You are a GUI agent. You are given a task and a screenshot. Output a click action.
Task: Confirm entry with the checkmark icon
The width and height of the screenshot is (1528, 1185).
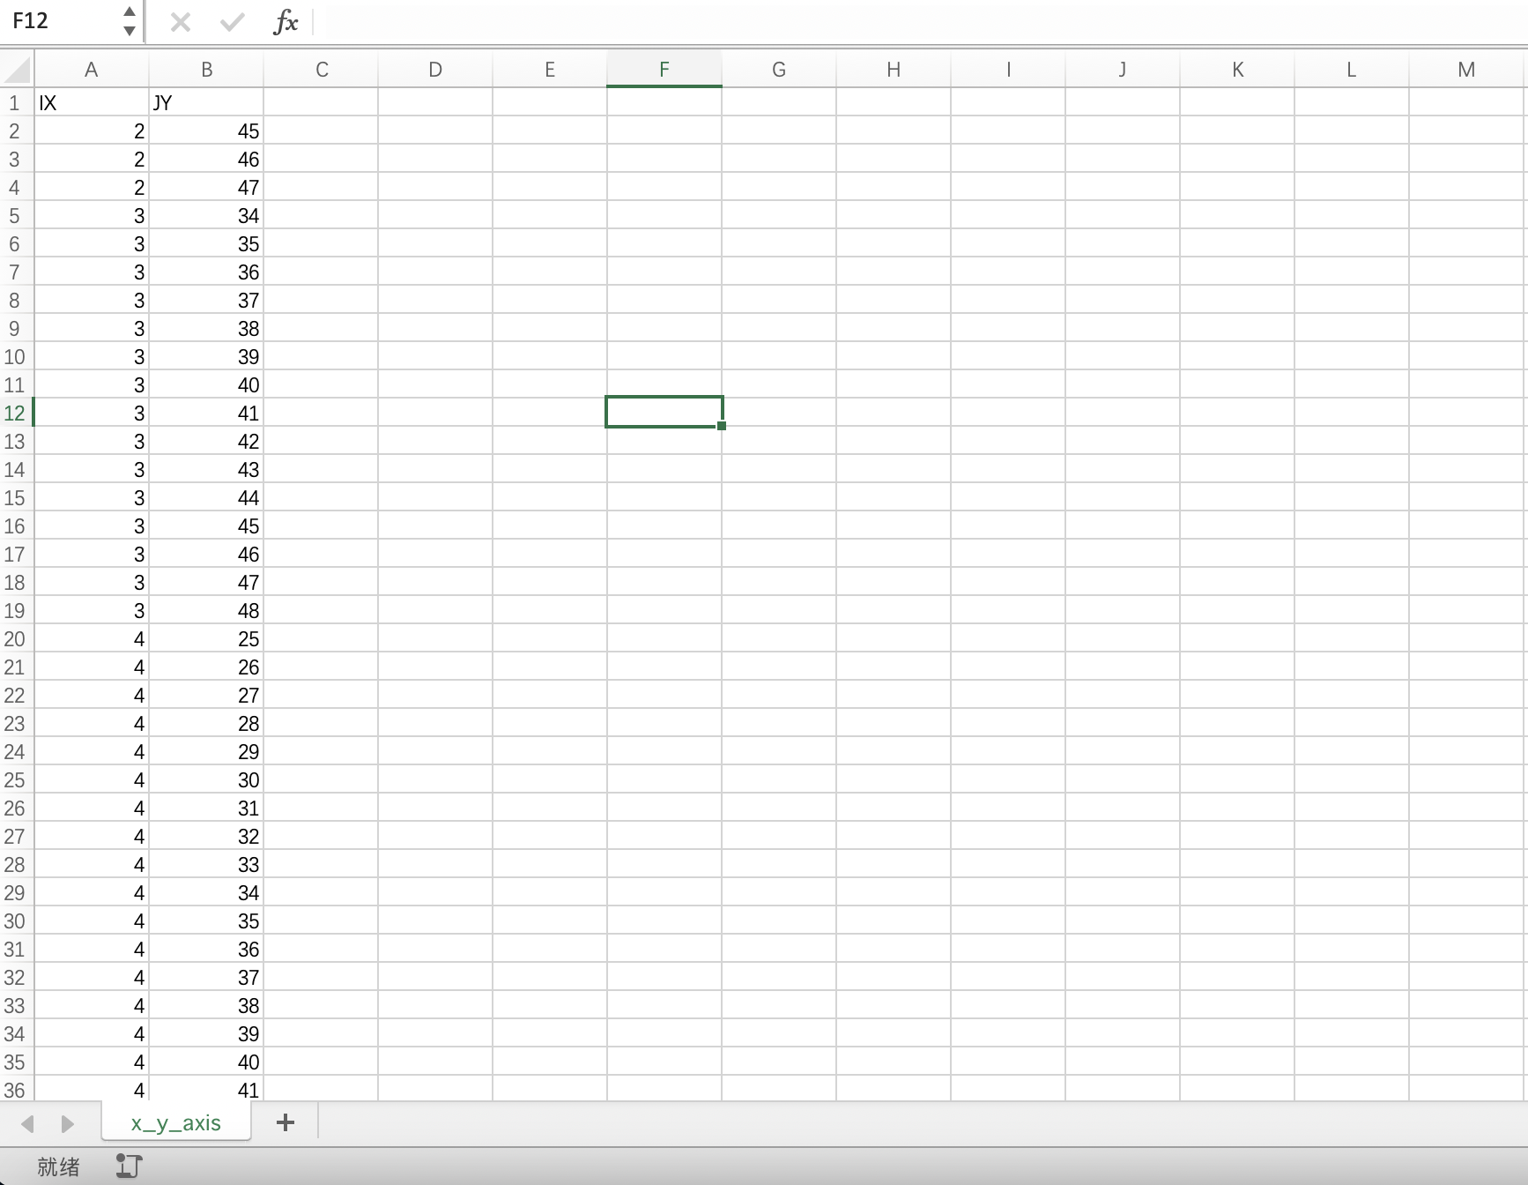[233, 22]
